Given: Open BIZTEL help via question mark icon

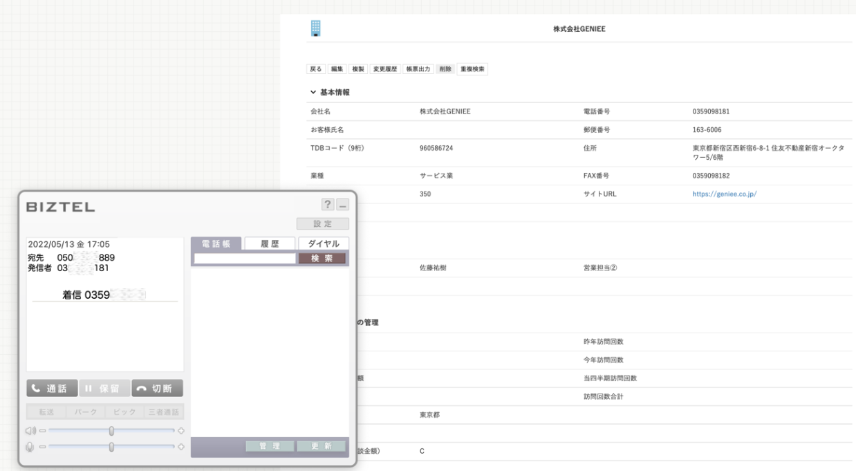Looking at the screenshot, I should click(x=328, y=205).
